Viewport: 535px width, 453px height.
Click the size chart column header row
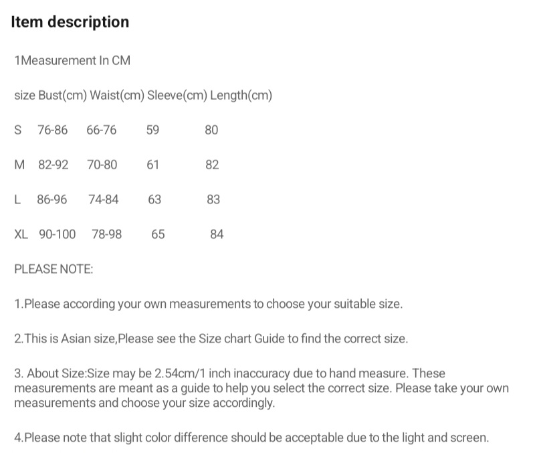(143, 96)
